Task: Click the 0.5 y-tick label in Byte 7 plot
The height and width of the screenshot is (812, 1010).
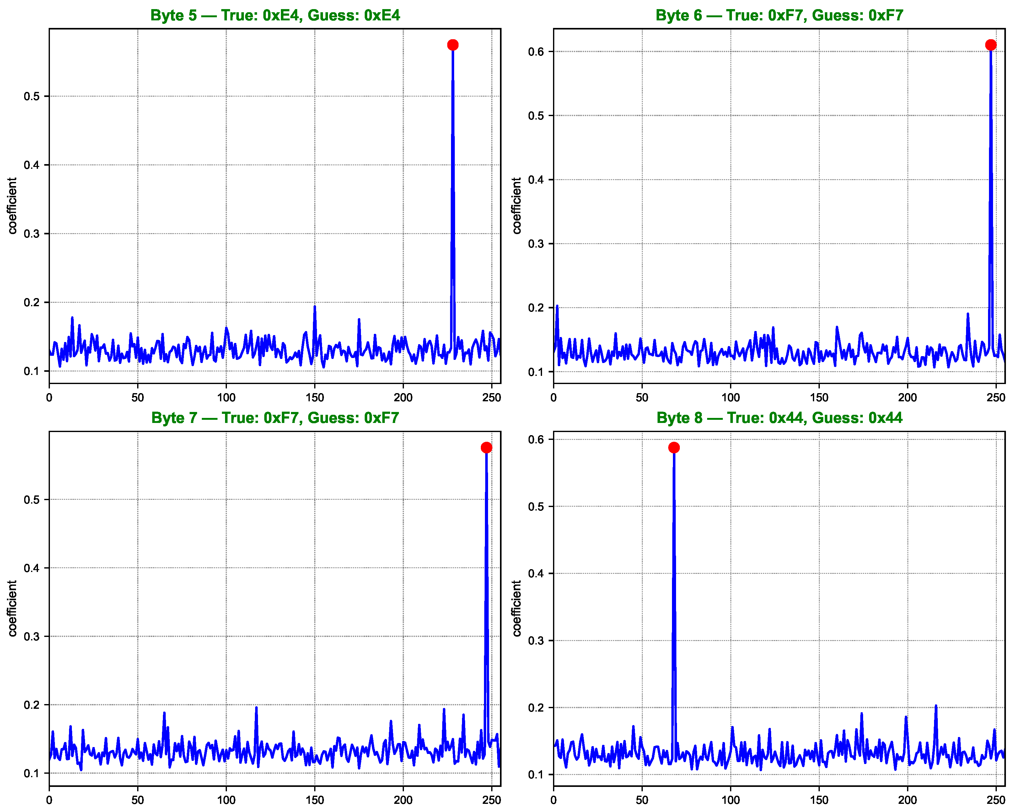Action: tap(31, 500)
